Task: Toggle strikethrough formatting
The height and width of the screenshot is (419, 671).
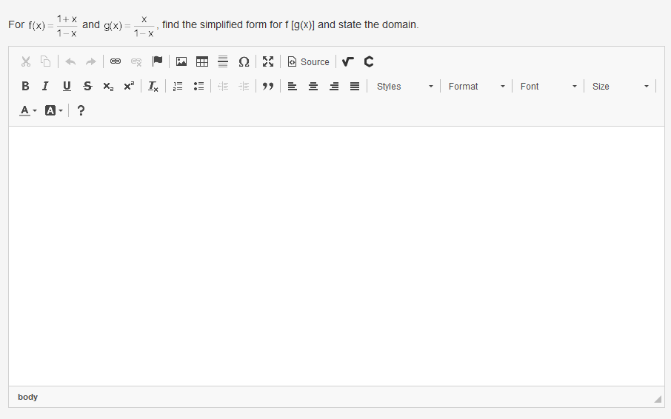Action: coord(87,87)
